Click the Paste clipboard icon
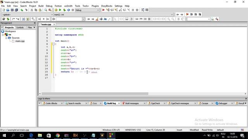The width and height of the screenshot is (248, 139). click(x=40, y=10)
